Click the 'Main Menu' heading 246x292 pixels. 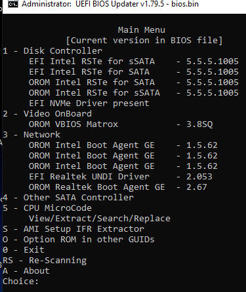pyautogui.click(x=142, y=30)
